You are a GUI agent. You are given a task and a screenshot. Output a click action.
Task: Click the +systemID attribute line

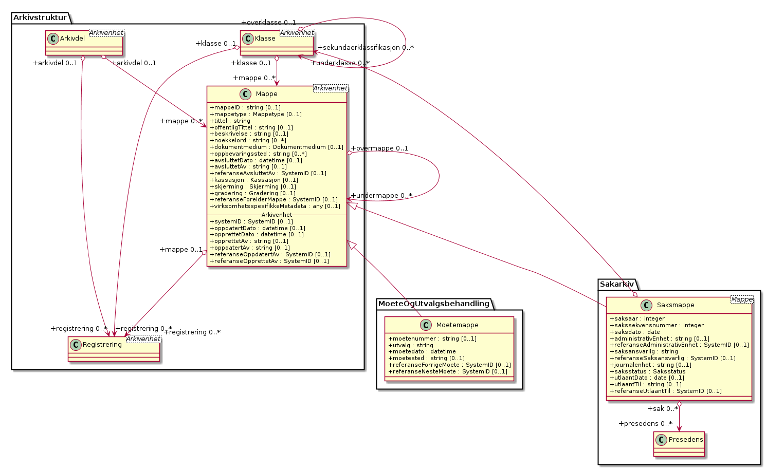click(251, 222)
